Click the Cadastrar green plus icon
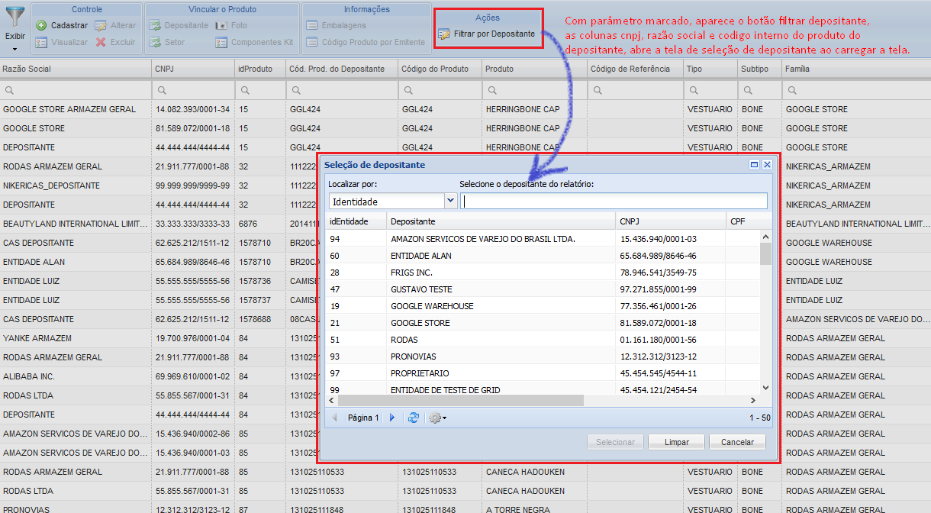Viewport: 931px width, 513px height. coord(41,25)
